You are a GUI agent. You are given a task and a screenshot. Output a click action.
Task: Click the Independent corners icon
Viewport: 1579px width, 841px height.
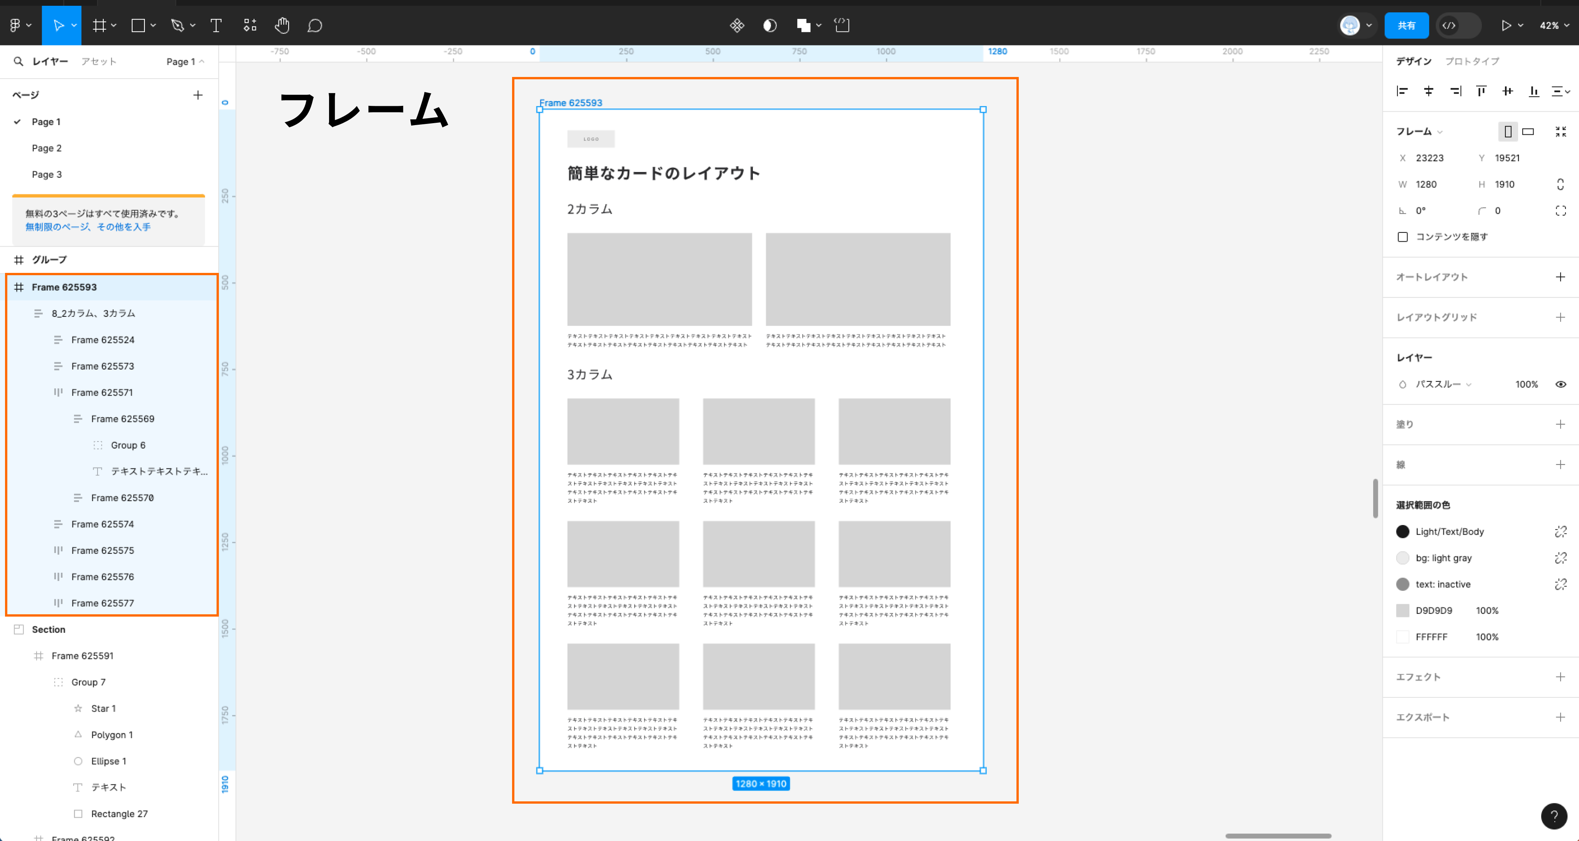tap(1561, 211)
